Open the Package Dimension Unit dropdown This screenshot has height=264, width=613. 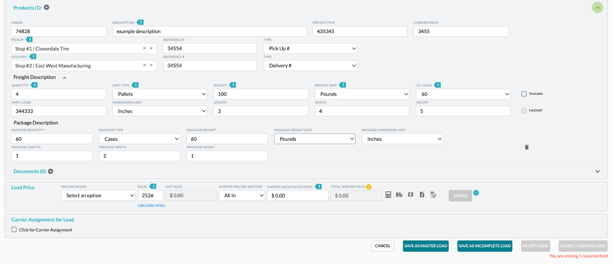coord(402,139)
